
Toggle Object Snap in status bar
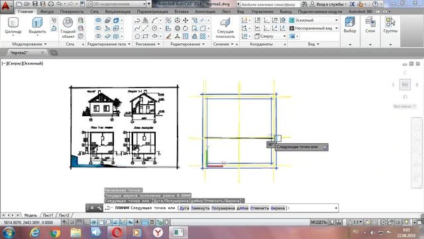pyautogui.click(x=101, y=222)
